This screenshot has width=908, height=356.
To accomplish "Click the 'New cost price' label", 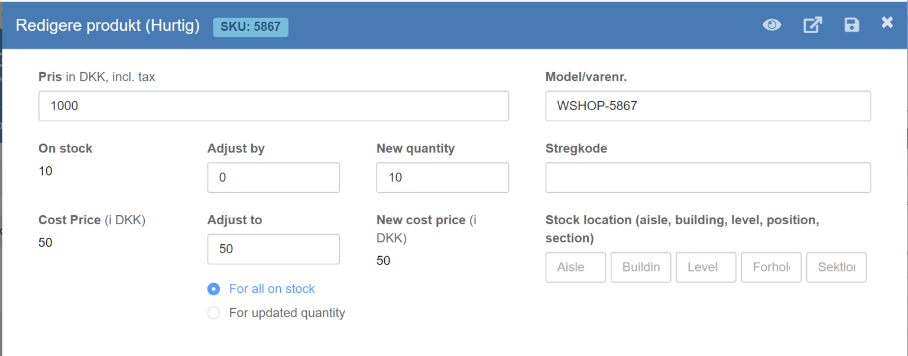I will click(x=427, y=229).
